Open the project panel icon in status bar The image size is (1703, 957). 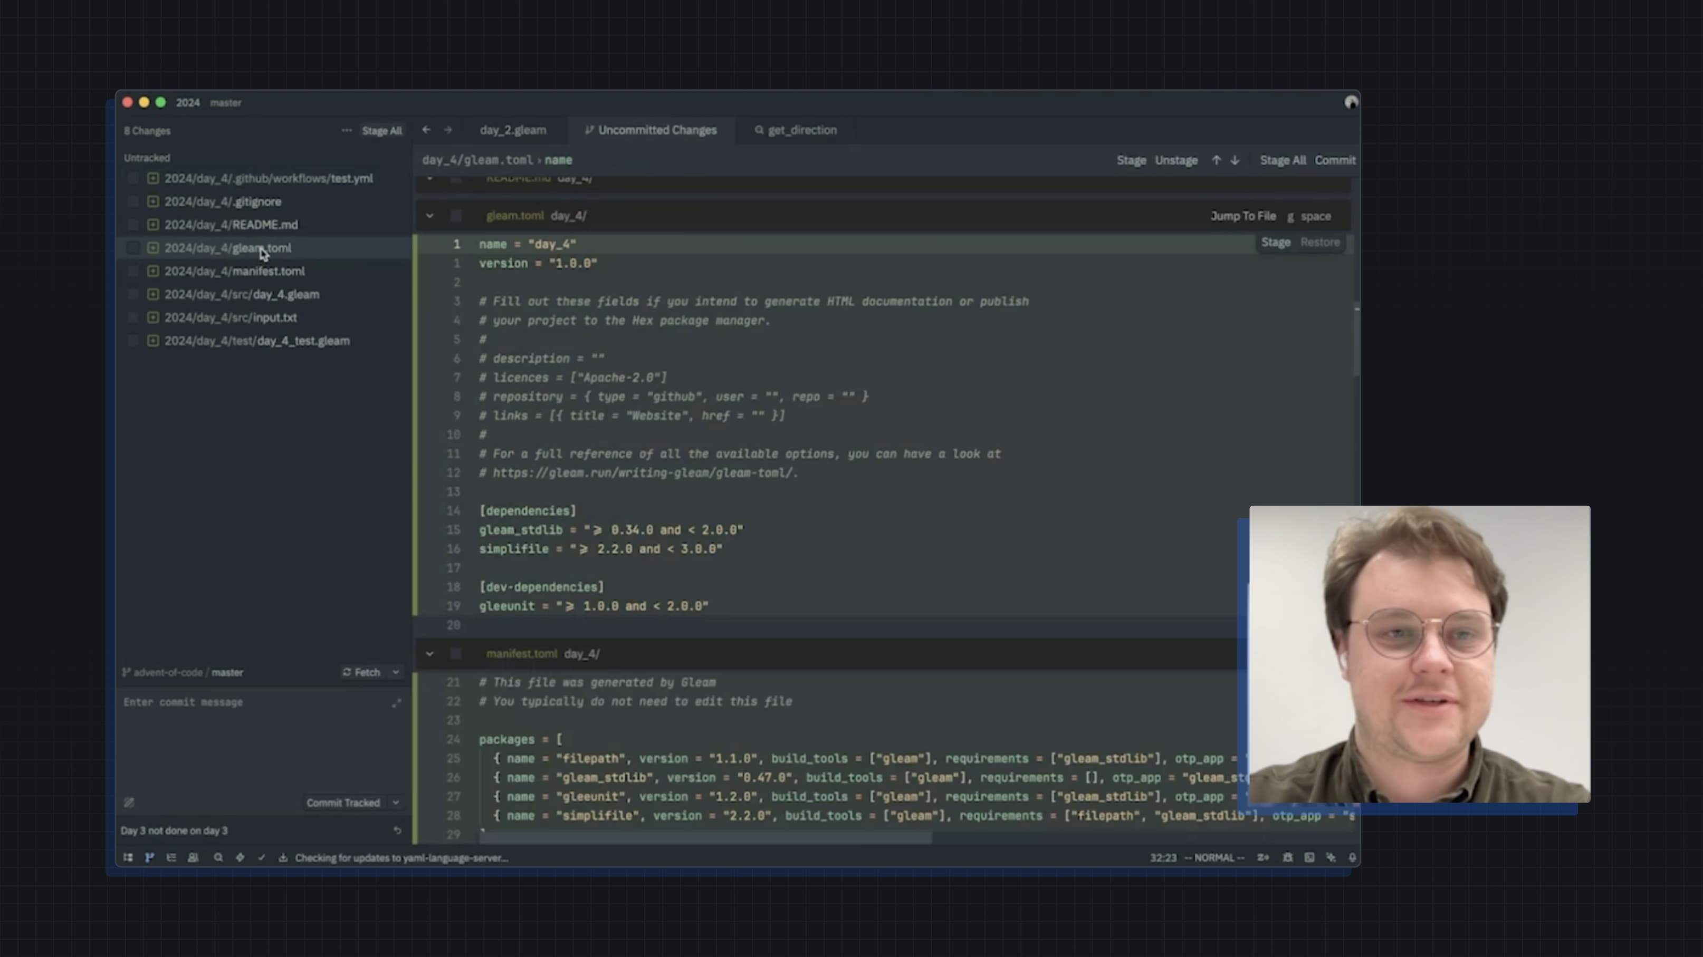click(128, 857)
